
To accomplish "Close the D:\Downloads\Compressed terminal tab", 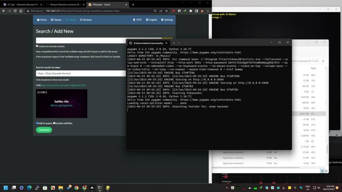I will click(x=167, y=43).
